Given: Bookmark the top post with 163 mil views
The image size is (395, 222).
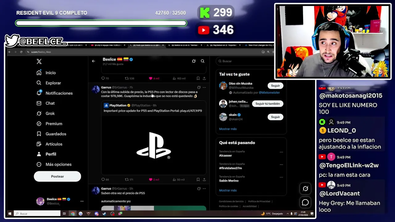Looking at the screenshot, I should click(x=198, y=78).
